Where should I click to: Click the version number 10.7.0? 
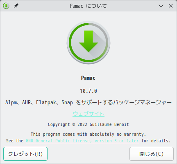pos(88,91)
